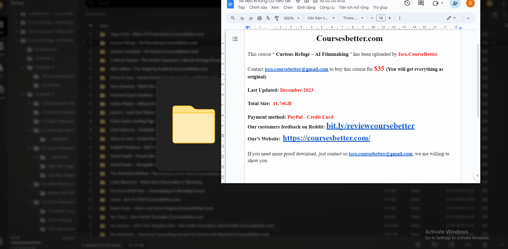Open the paragraph style Văn bản dropdown
This screenshot has width=508, height=249.
point(321,18)
